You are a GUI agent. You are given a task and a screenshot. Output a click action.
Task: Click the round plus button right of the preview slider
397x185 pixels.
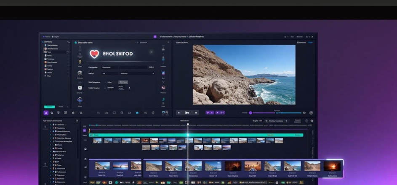[311, 112]
